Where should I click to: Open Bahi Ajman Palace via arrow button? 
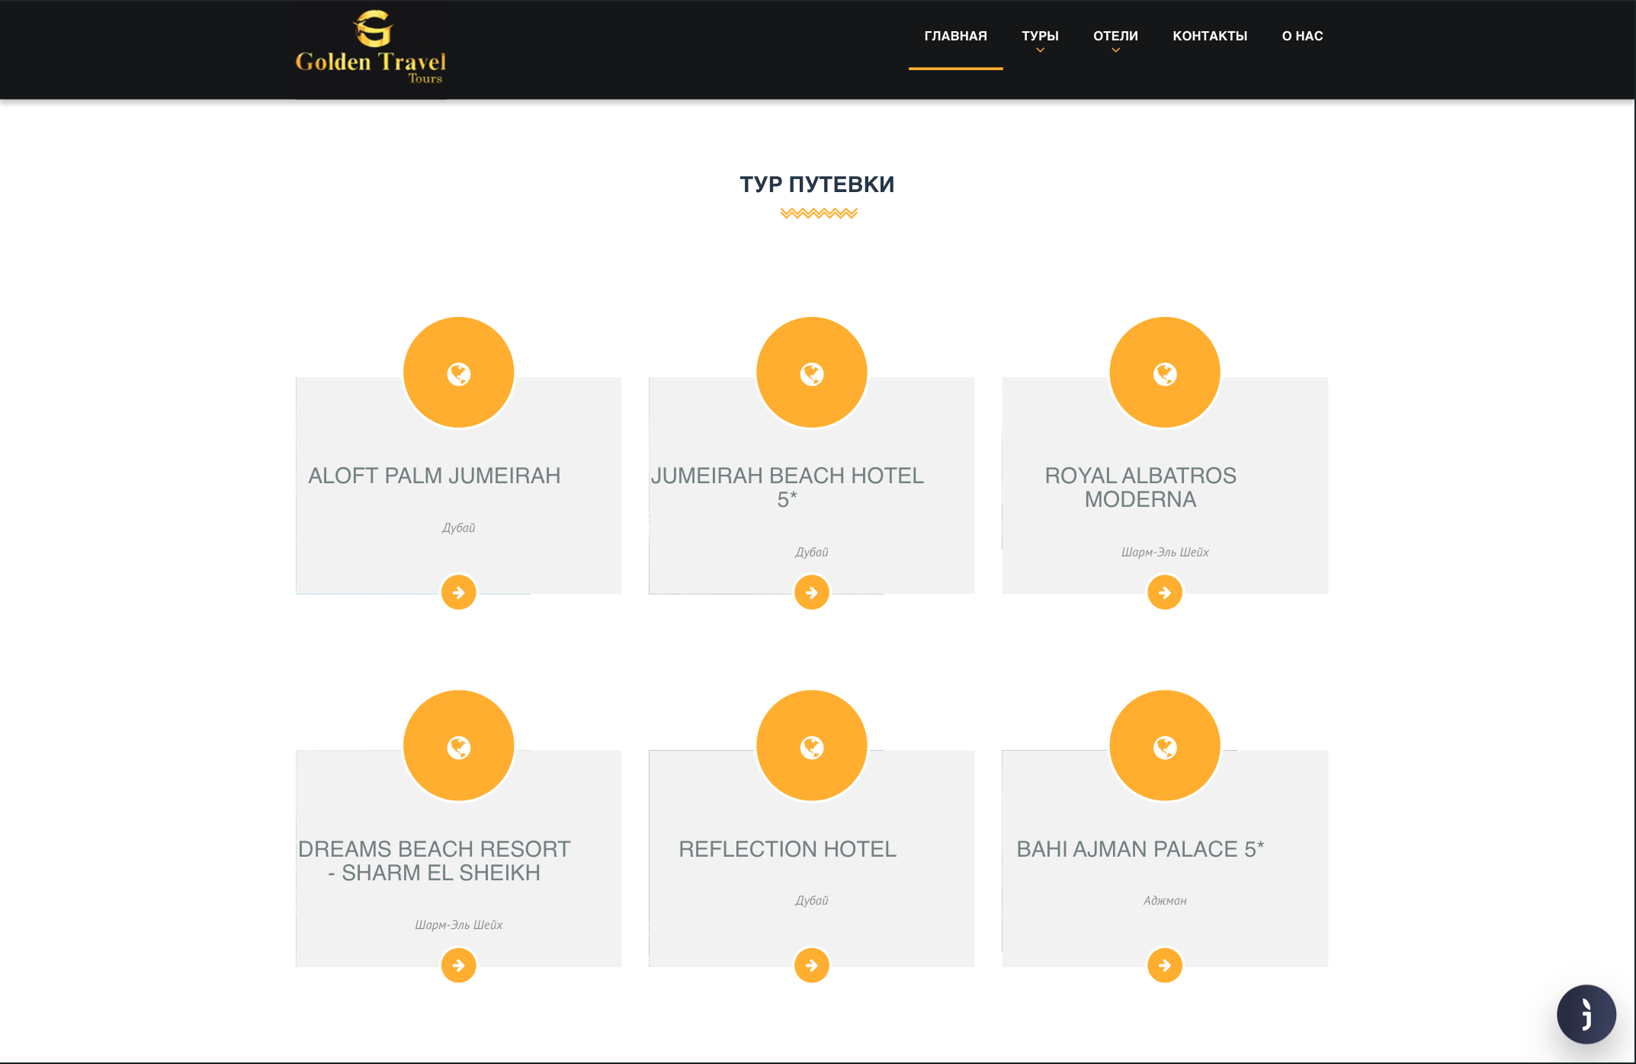tap(1165, 966)
